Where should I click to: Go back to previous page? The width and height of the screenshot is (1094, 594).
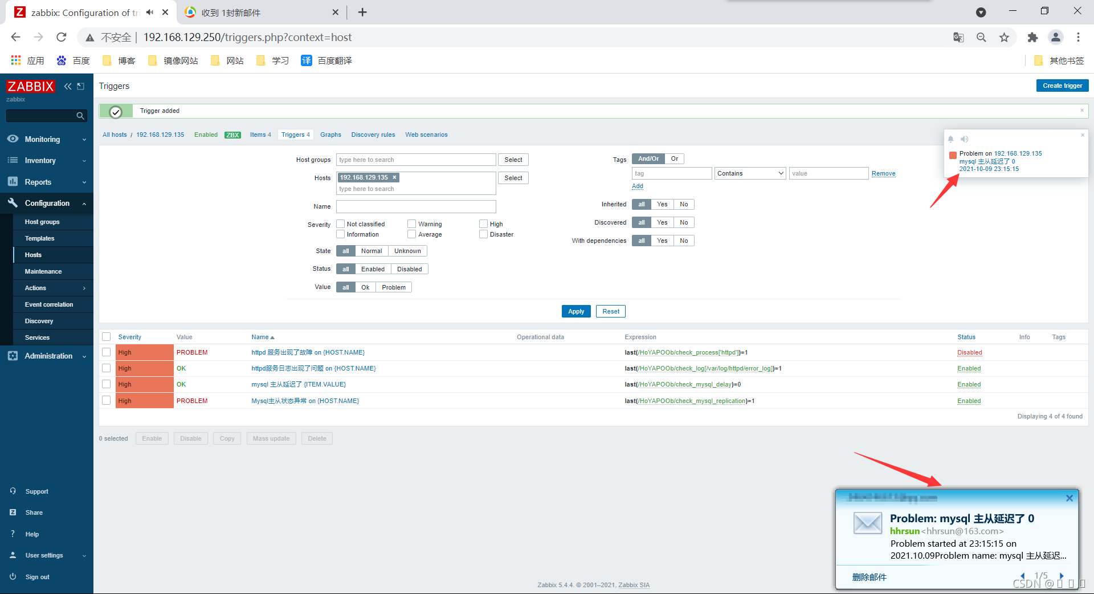[x=15, y=37]
